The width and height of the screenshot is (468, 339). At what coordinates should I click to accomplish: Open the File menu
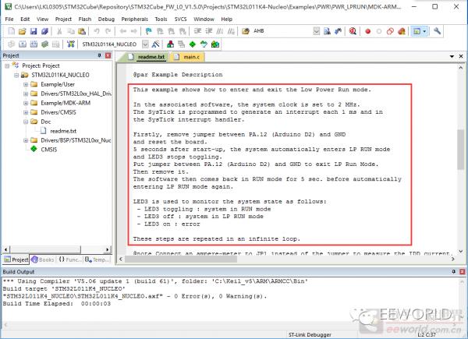(x=9, y=19)
